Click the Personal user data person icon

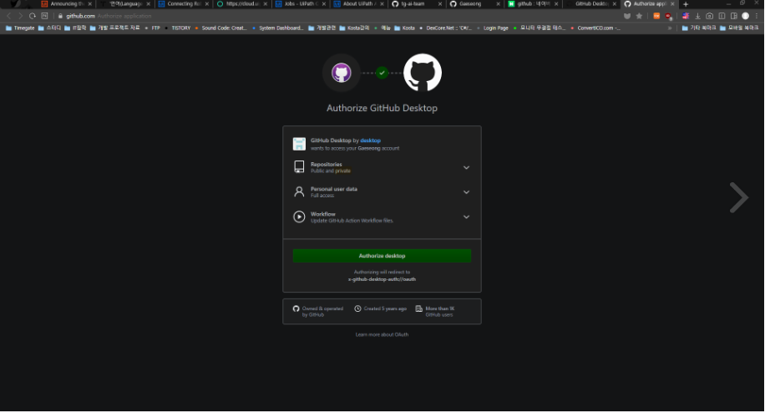299,191
